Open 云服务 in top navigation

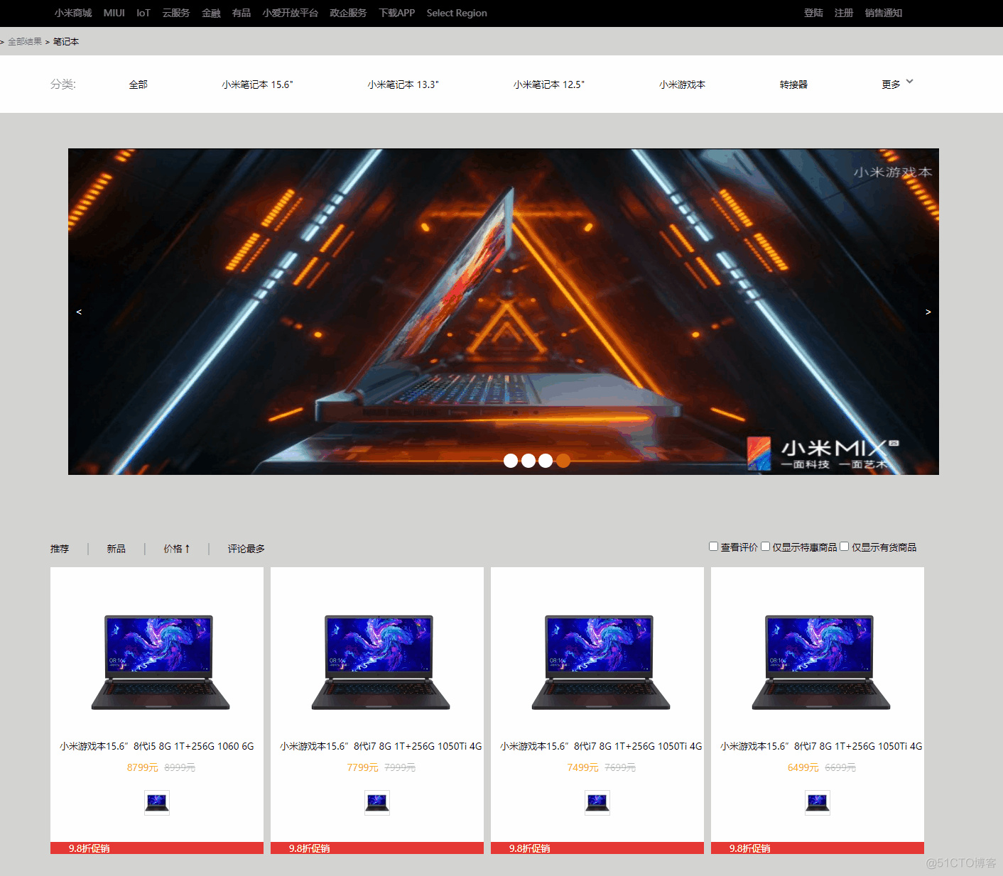click(x=176, y=13)
